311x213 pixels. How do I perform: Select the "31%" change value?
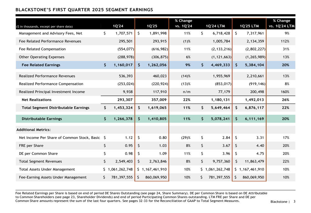coord(286,49)
